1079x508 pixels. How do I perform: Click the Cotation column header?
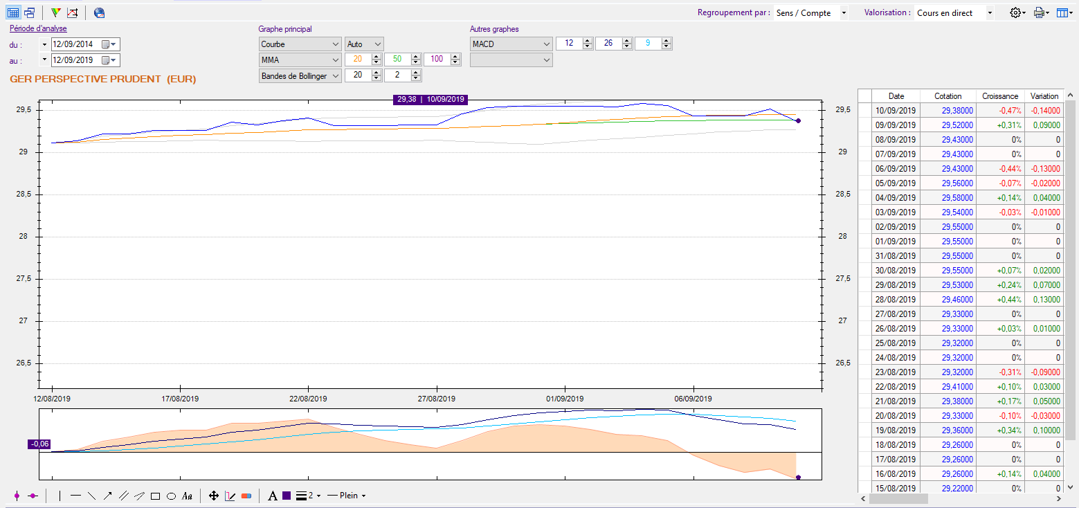point(947,96)
